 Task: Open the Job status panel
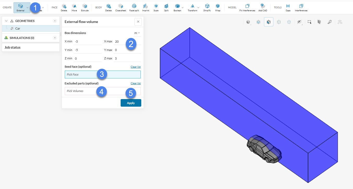coord(31,47)
